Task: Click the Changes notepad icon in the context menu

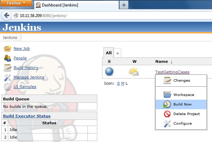Action: coord(167,80)
